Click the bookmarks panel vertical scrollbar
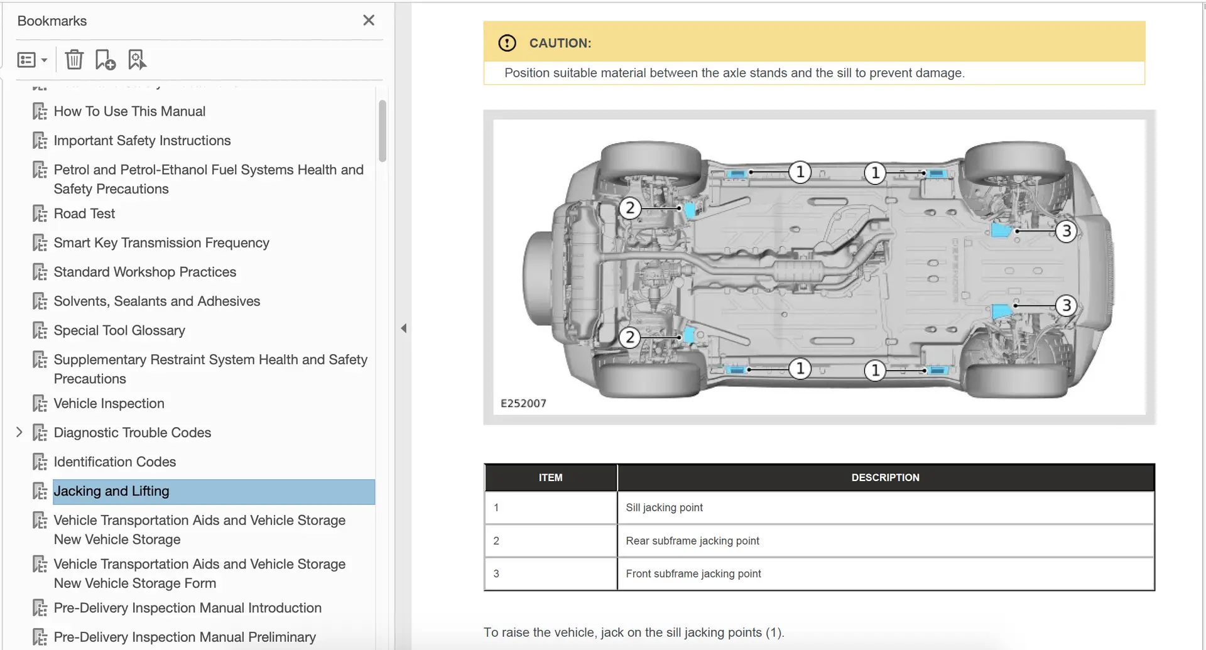This screenshot has width=1206, height=650. coord(382,131)
